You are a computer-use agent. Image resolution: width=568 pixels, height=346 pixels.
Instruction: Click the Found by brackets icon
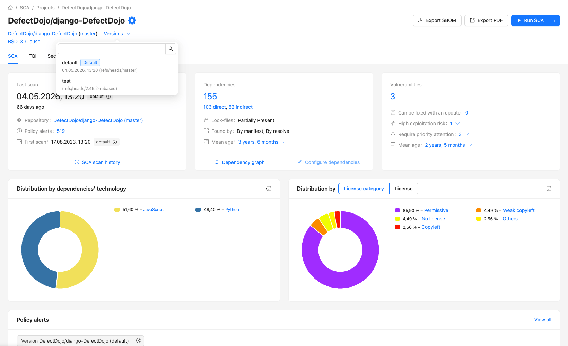206,131
